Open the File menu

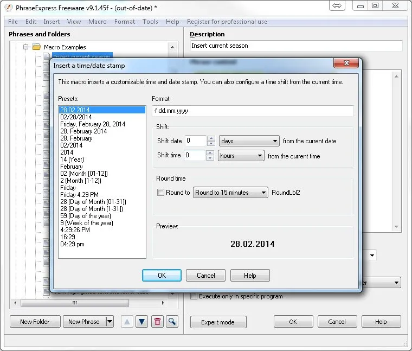pyautogui.click(x=13, y=22)
